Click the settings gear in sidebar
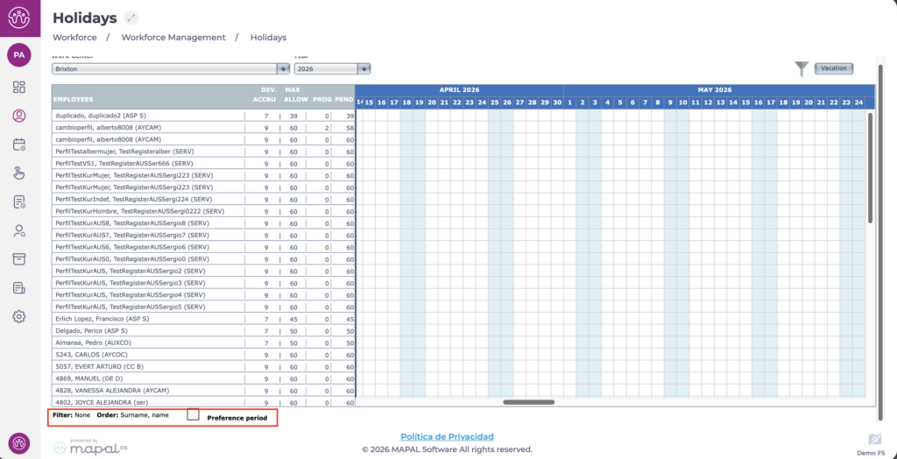The width and height of the screenshot is (897, 459). (19, 316)
